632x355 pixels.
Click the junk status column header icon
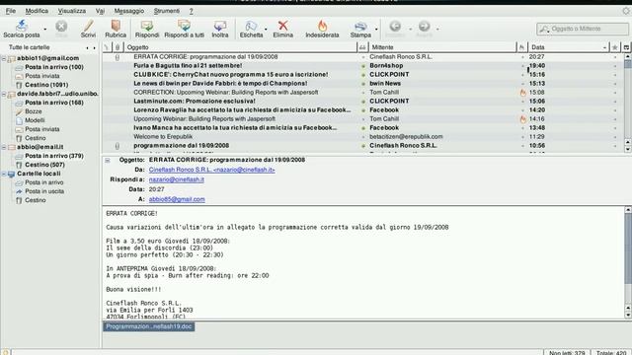[x=521, y=47]
